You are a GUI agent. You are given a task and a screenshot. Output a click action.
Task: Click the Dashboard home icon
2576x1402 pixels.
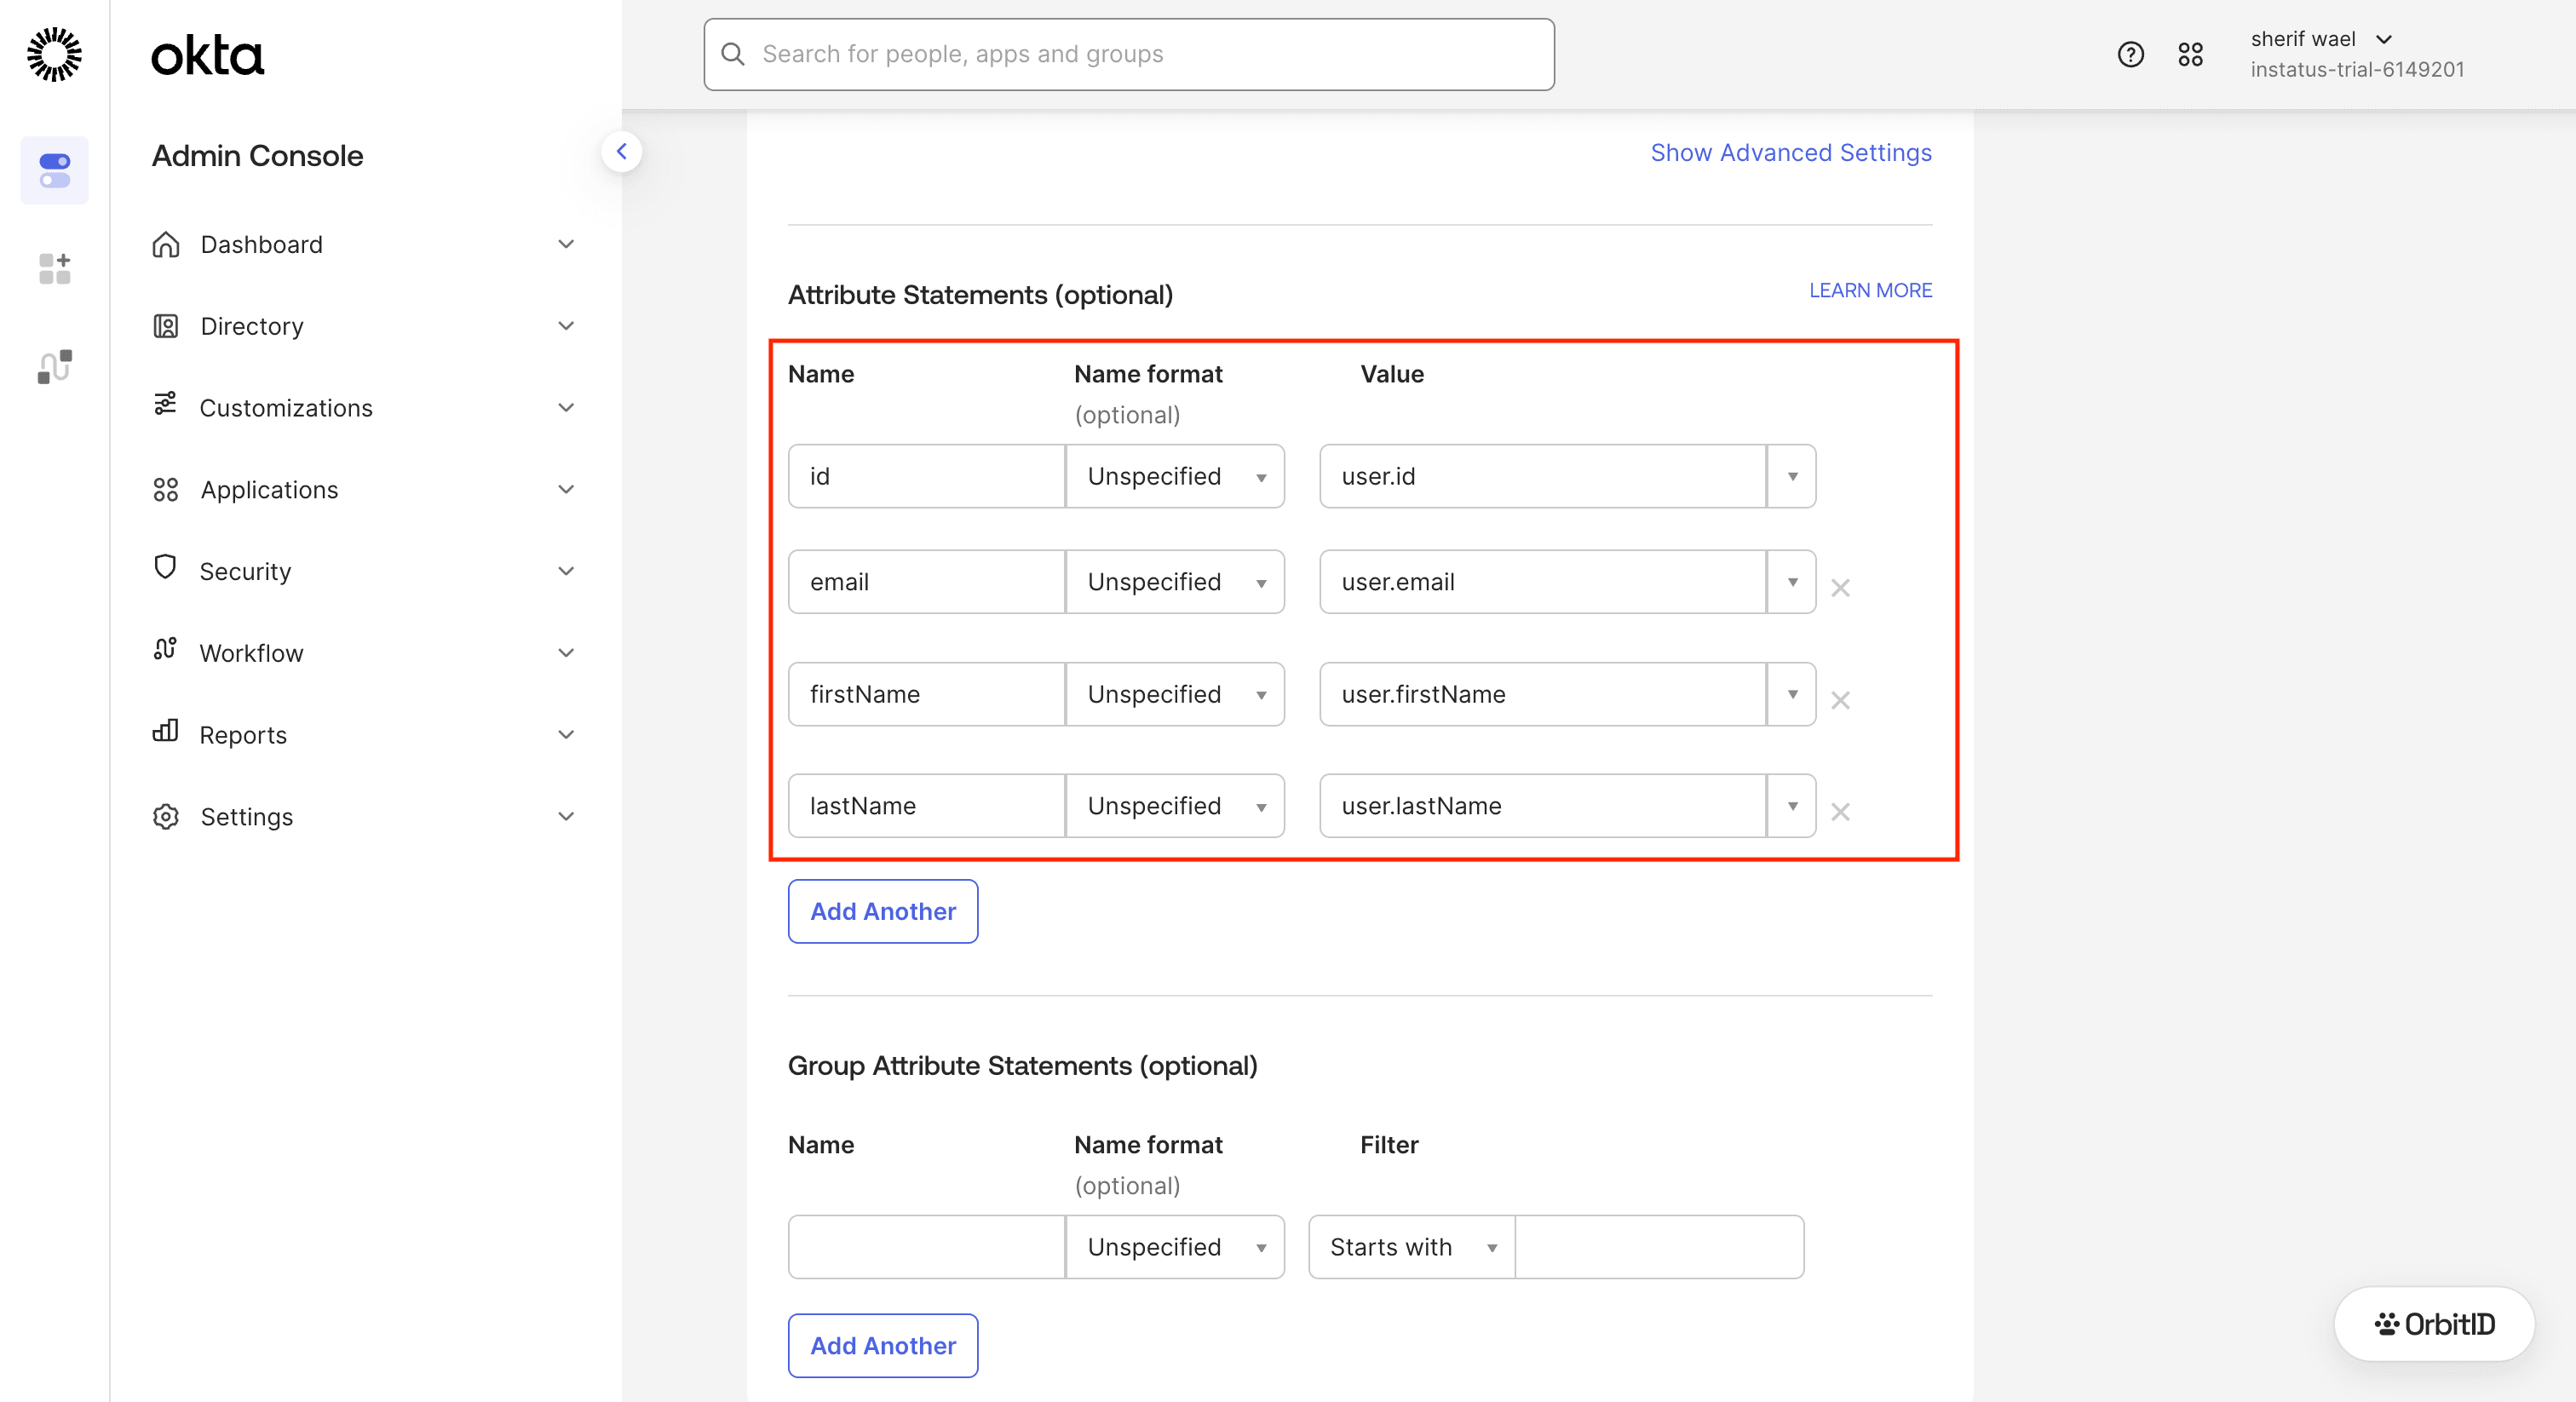[166, 244]
